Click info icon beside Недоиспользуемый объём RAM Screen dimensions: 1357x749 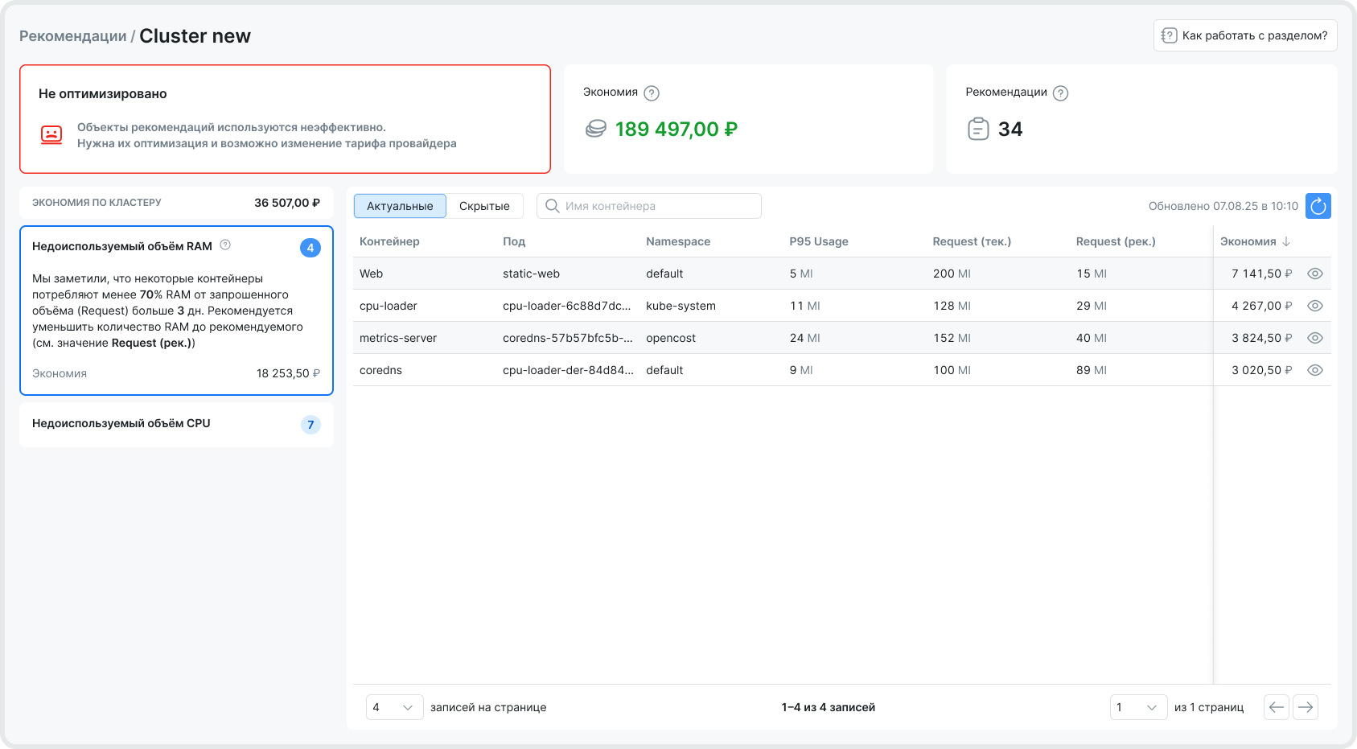pyautogui.click(x=225, y=245)
